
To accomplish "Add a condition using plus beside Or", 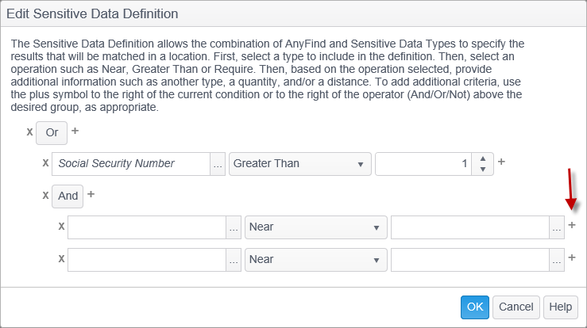I will pos(75,131).
